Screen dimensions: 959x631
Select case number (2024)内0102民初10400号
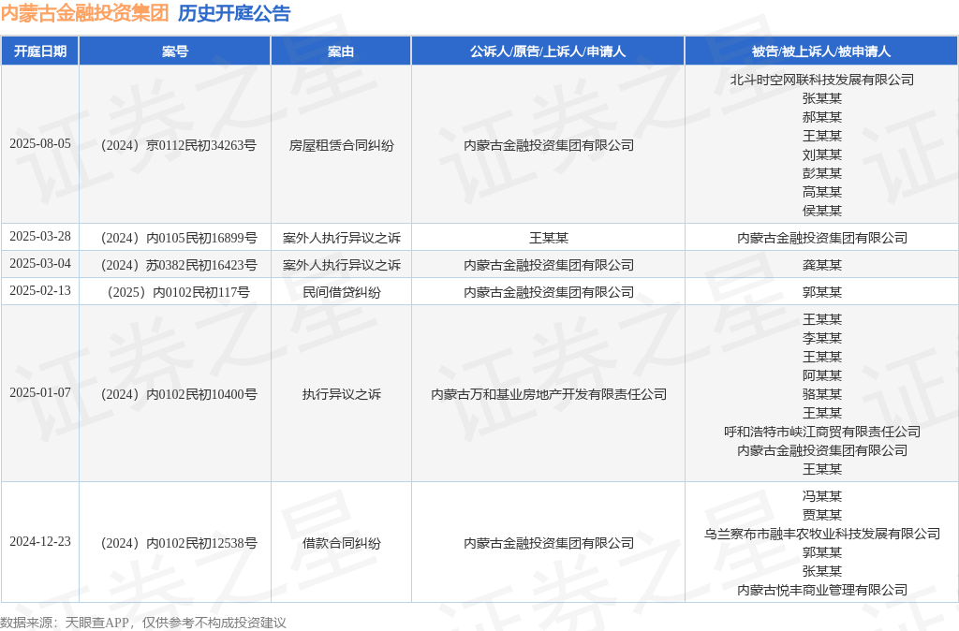179,394
